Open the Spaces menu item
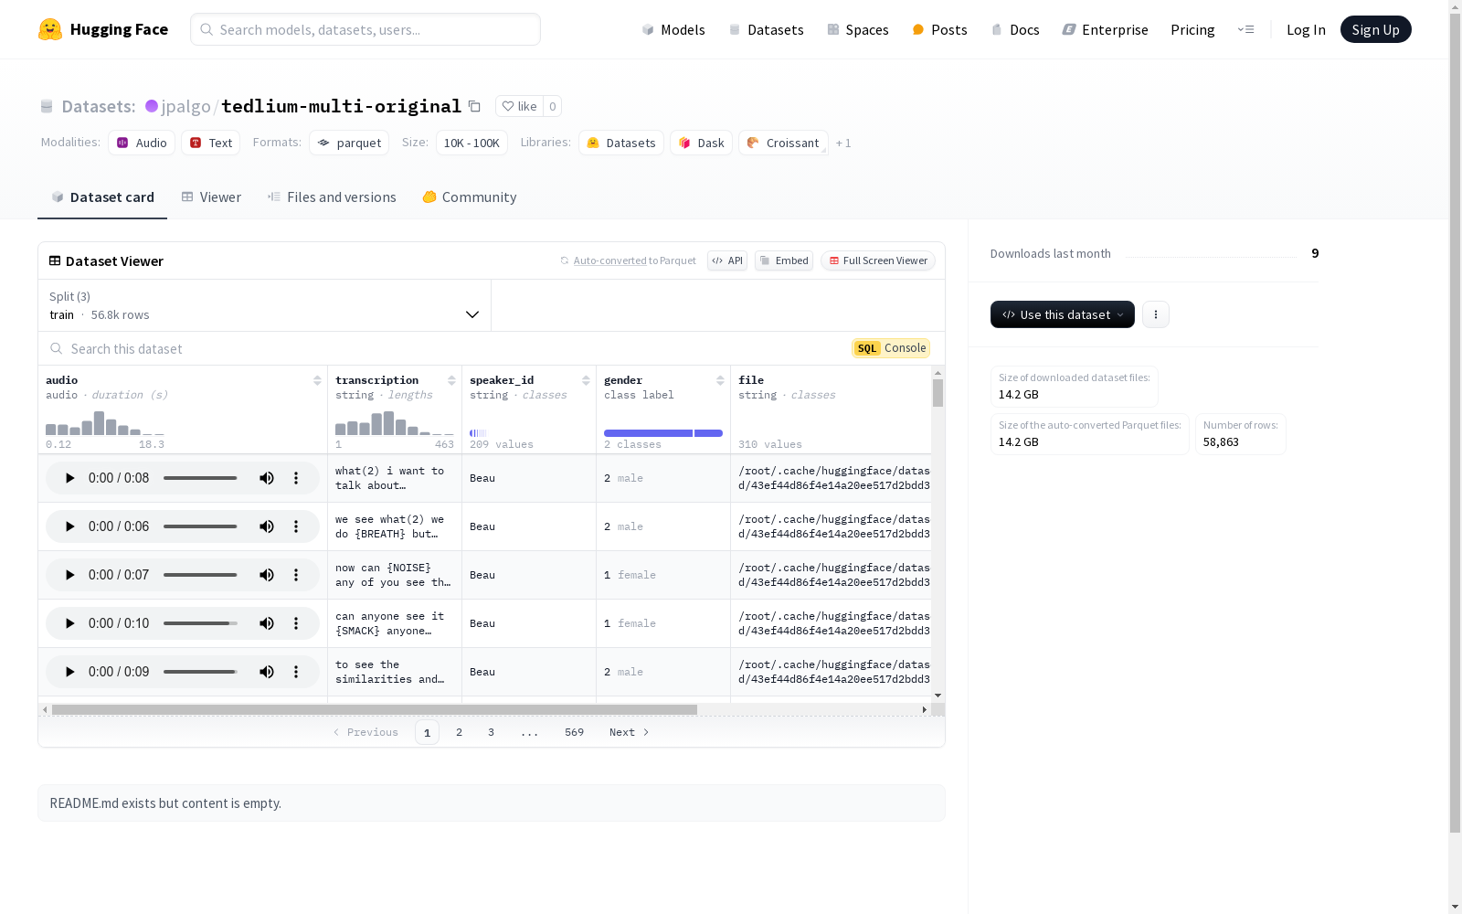This screenshot has height=914, width=1462. pyautogui.click(x=858, y=29)
